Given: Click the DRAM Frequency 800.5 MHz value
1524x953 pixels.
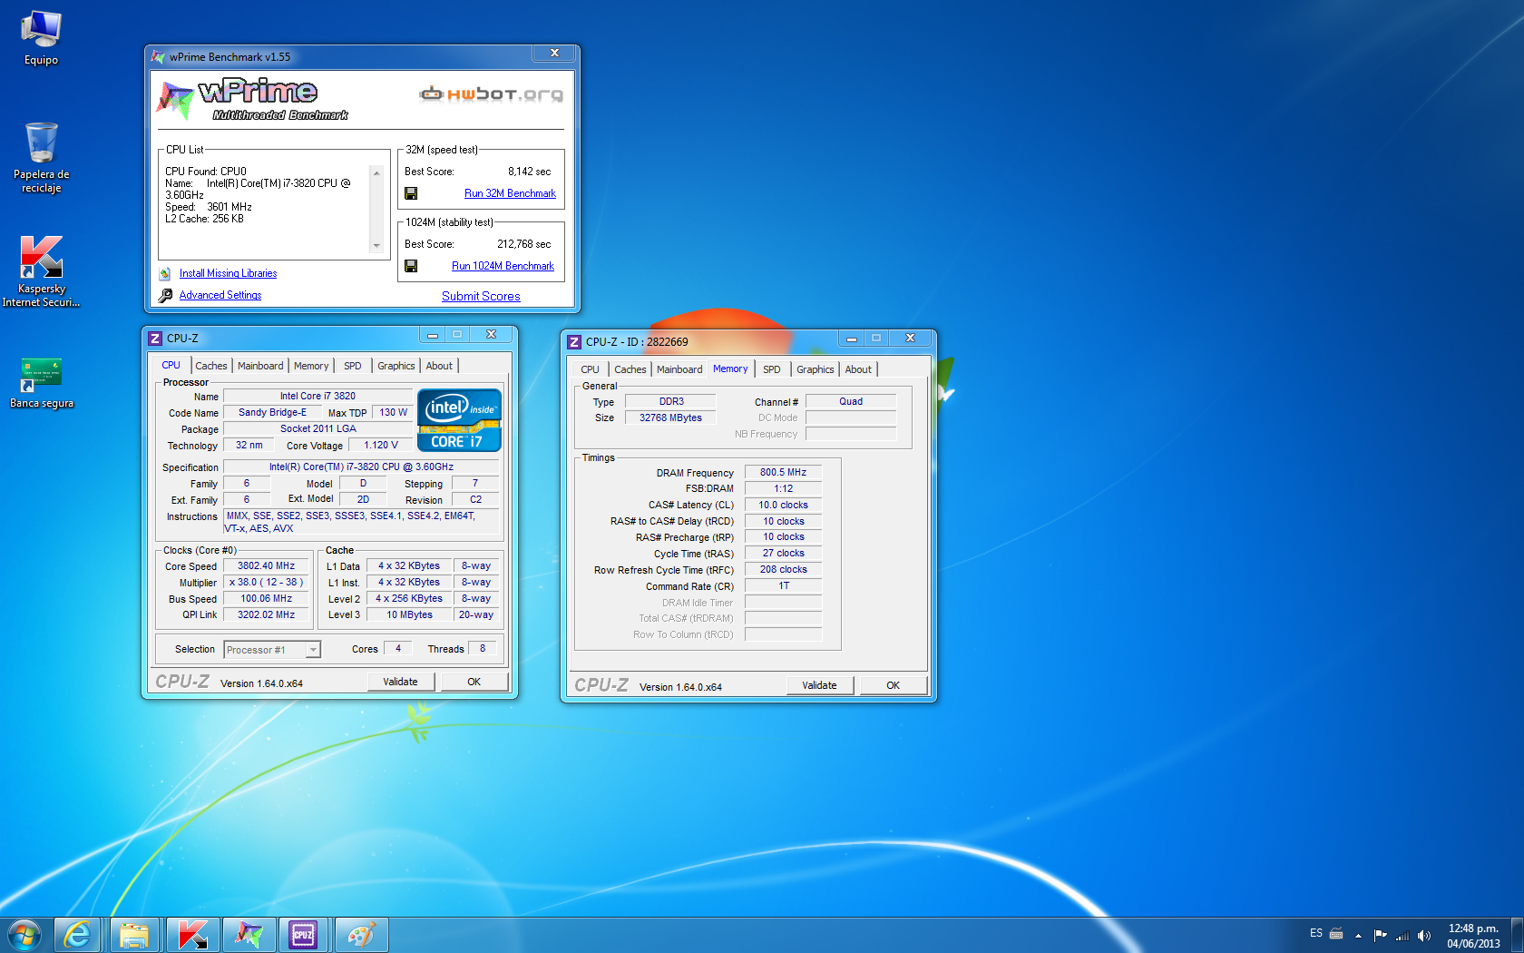Looking at the screenshot, I should pyautogui.click(x=783, y=472).
